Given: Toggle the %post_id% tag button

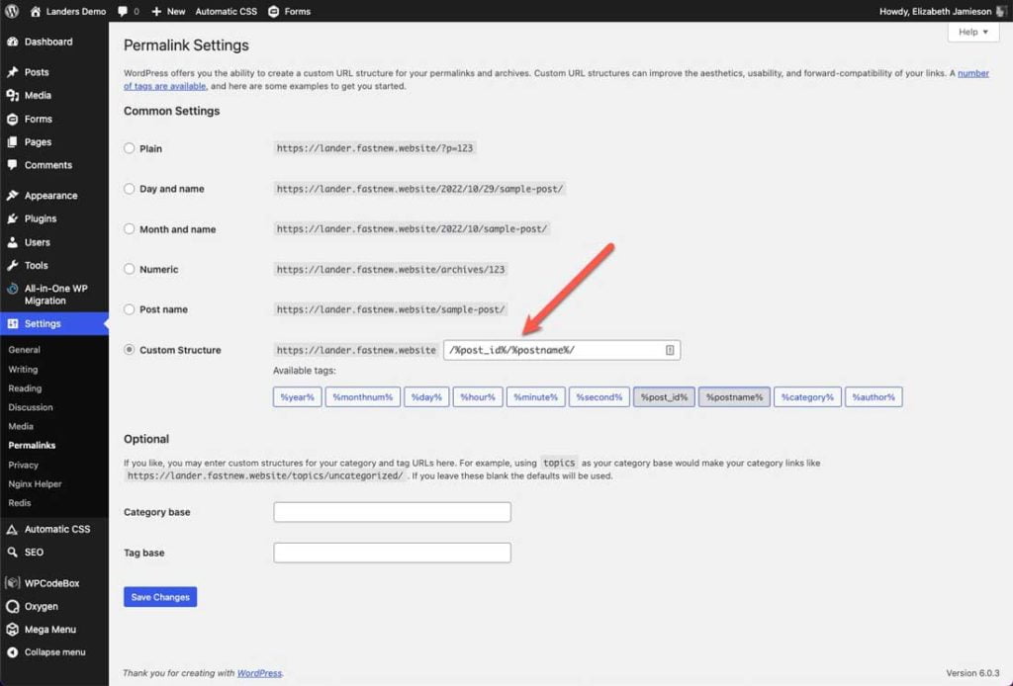Looking at the screenshot, I should [664, 397].
